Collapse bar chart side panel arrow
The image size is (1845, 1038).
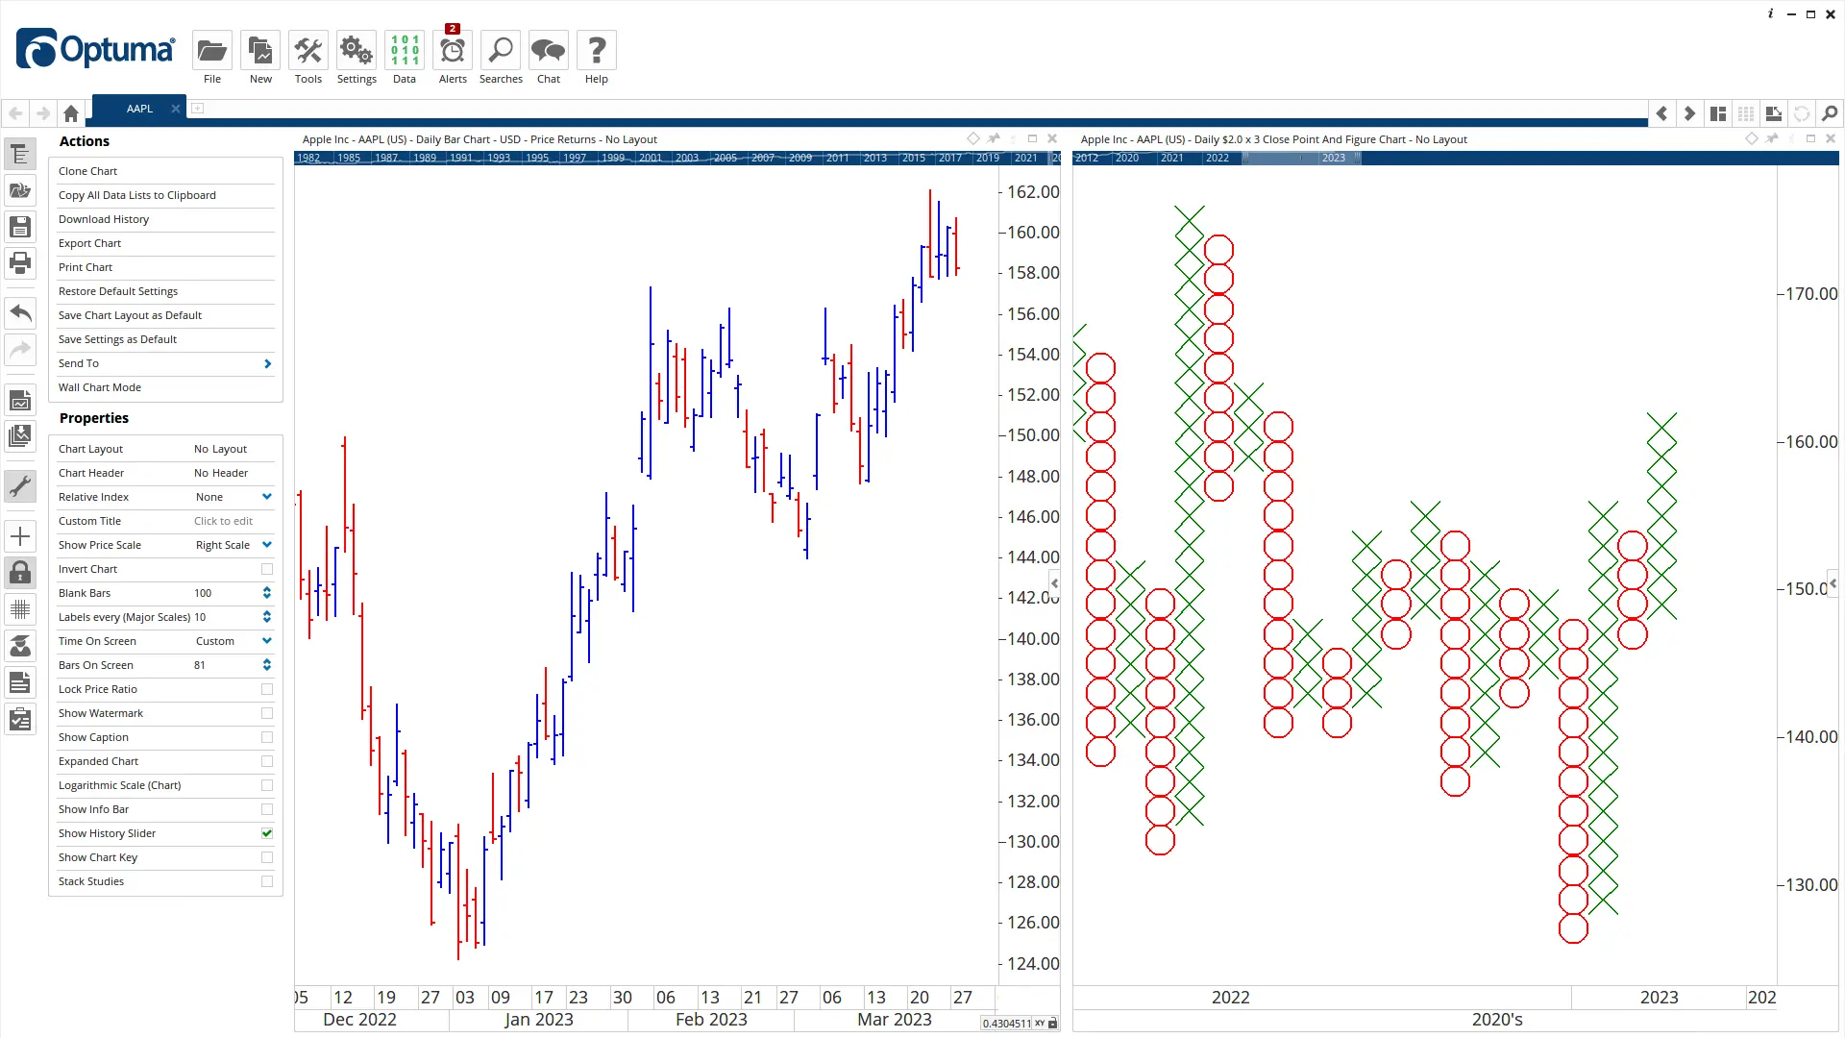[x=1054, y=583]
